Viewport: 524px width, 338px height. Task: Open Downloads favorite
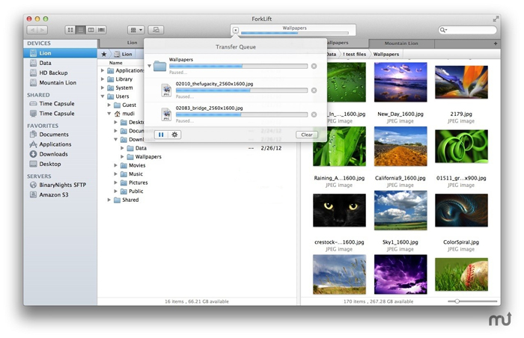(x=60, y=154)
